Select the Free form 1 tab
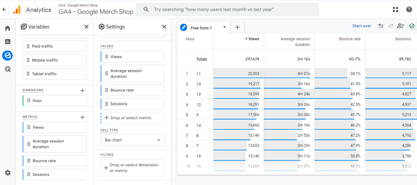 [201, 28]
